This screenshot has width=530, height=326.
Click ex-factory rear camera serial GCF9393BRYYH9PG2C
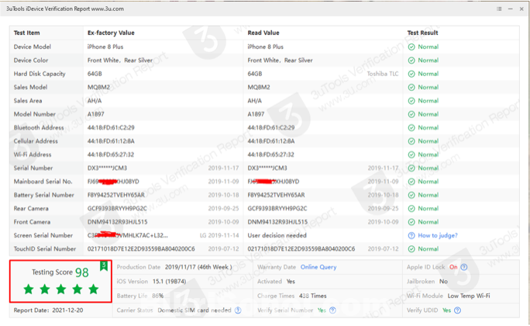117,209
